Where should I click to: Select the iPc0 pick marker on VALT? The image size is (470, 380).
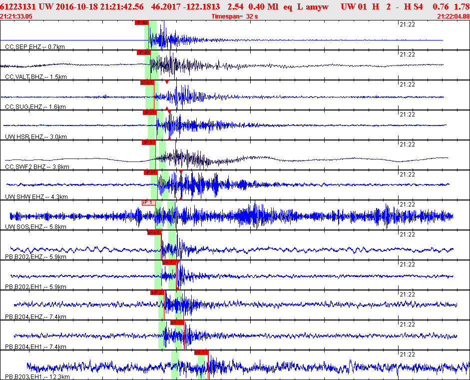coord(144,52)
